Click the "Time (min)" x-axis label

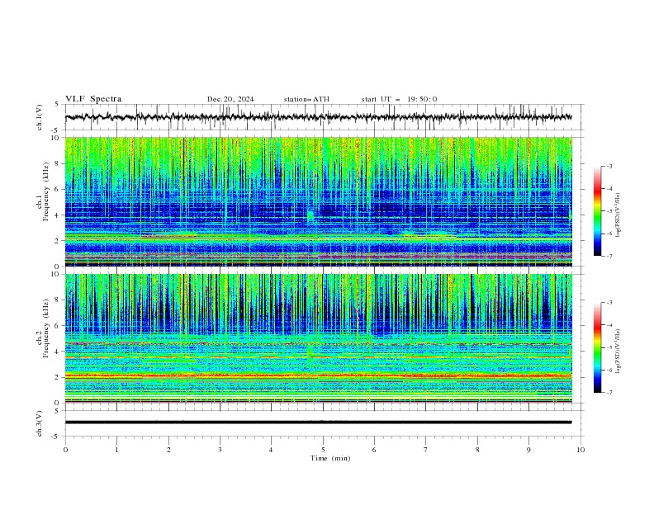click(330, 458)
